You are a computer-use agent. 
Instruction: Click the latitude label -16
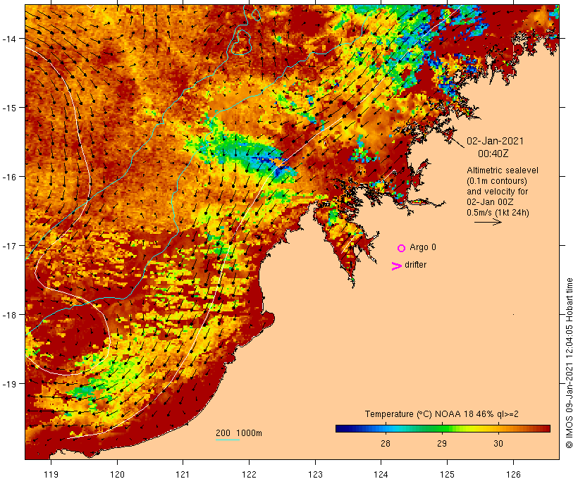coord(9,177)
